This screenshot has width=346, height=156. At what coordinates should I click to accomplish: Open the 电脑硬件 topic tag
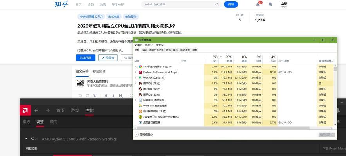(x=131, y=16)
